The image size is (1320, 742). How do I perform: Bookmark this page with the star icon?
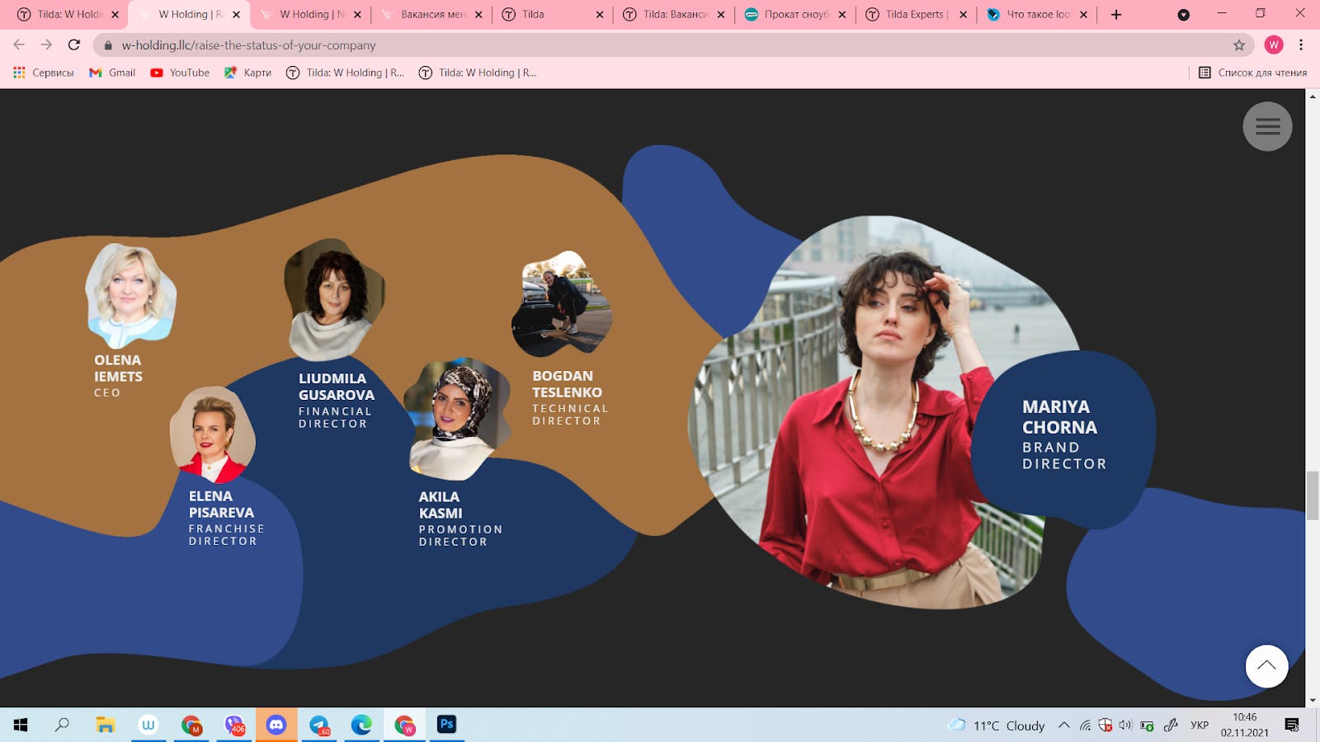1238,45
